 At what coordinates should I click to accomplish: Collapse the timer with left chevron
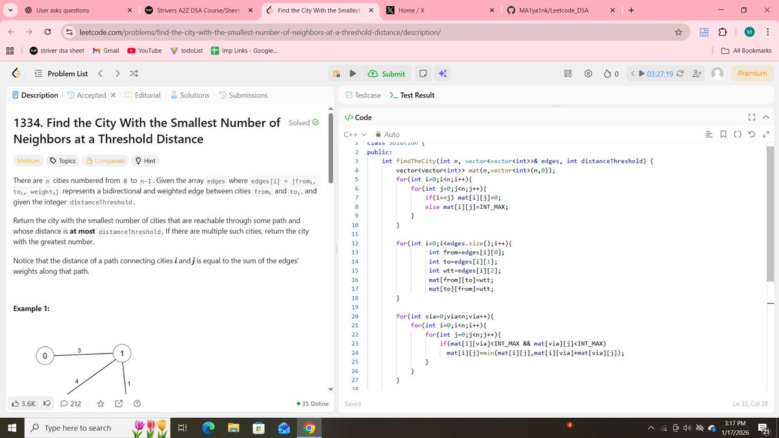pos(633,73)
